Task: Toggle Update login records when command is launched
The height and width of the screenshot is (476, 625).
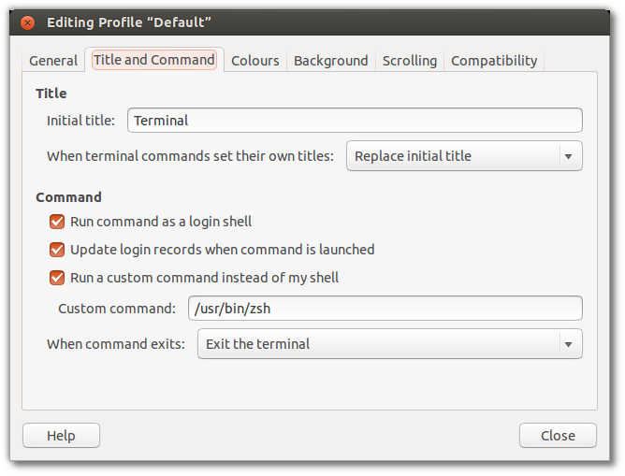Action: point(57,250)
